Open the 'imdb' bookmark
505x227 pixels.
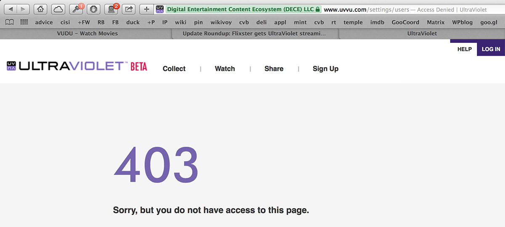coord(377,22)
